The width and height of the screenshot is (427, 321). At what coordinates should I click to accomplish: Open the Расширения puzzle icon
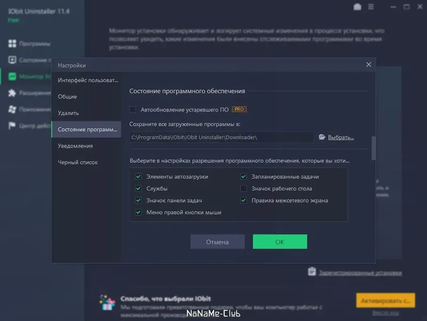12,92
